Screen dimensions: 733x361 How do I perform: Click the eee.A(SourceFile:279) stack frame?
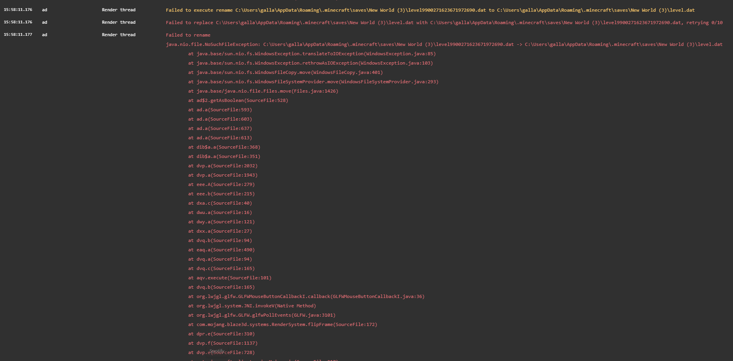(x=221, y=184)
